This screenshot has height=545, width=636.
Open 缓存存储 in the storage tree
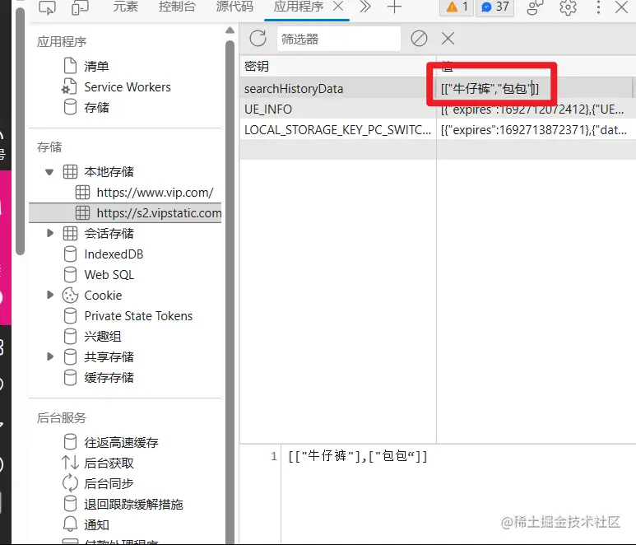(x=109, y=378)
